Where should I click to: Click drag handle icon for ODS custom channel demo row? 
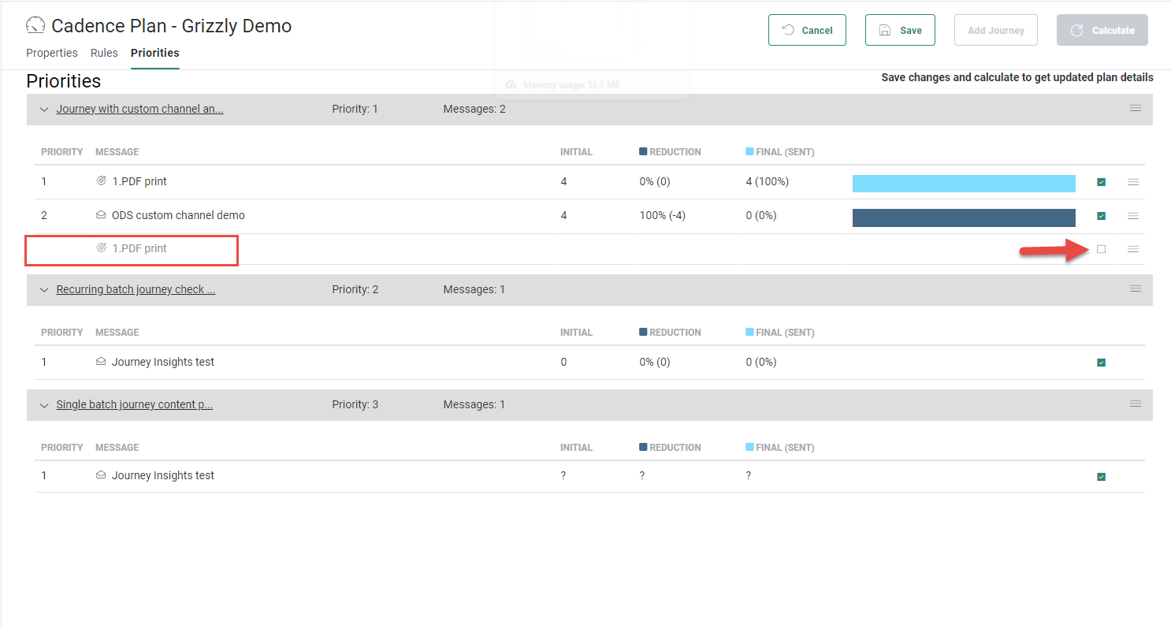tap(1132, 216)
